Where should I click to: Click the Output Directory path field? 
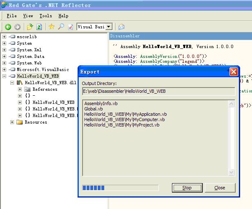click(x=158, y=91)
